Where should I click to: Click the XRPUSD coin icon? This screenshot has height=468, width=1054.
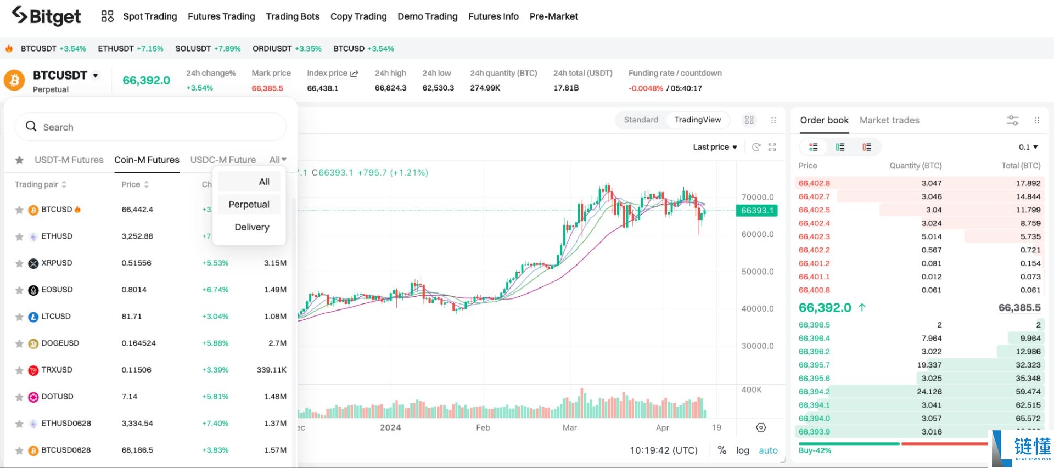[x=33, y=263]
